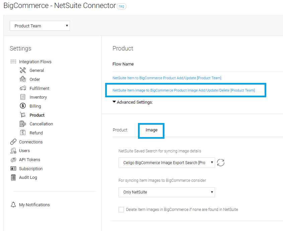
Task: Open the Only NetSuite sync source dropdown
Action: pyautogui.click(x=166, y=192)
